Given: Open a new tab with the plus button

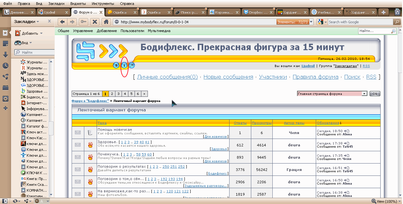Looking at the screenshot, I should click(x=384, y=12).
